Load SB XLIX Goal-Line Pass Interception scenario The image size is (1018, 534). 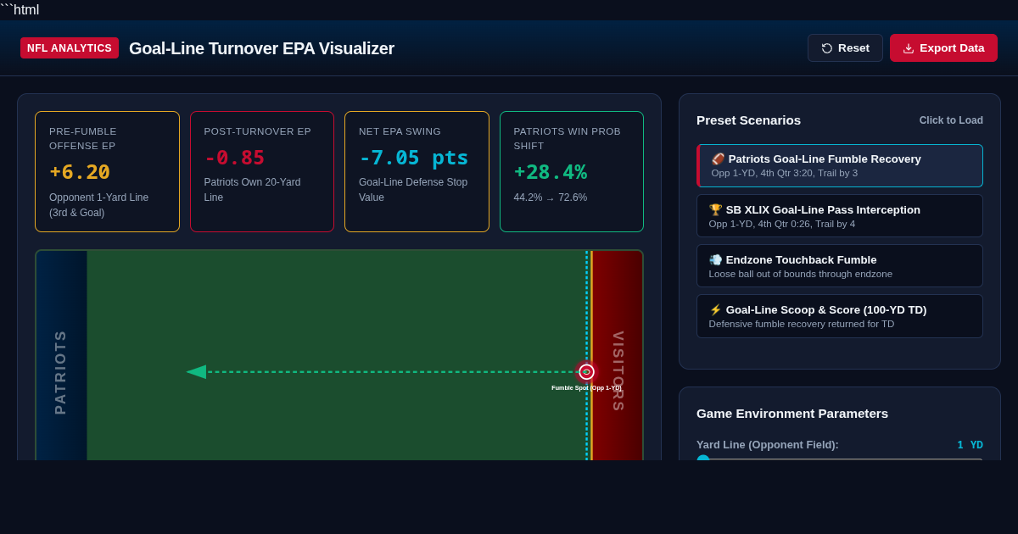coord(840,216)
